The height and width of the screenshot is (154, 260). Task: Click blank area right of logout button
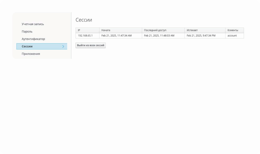pyautogui.click(x=165, y=45)
